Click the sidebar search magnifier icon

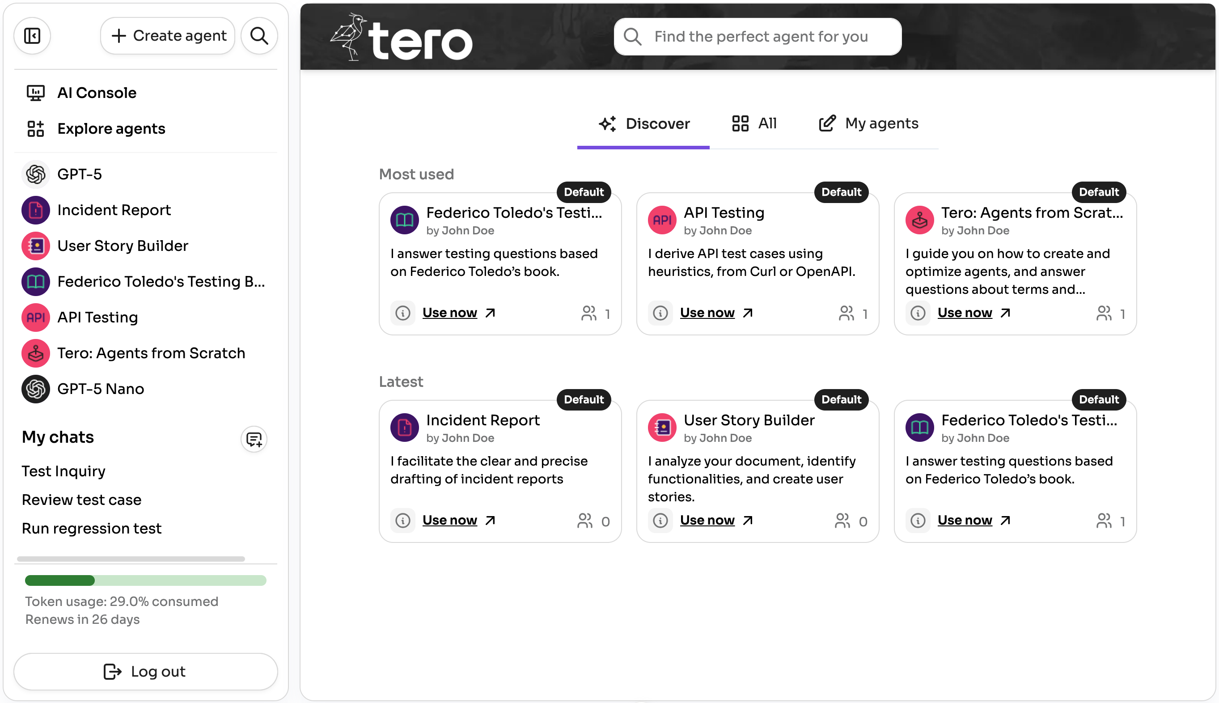(x=259, y=36)
